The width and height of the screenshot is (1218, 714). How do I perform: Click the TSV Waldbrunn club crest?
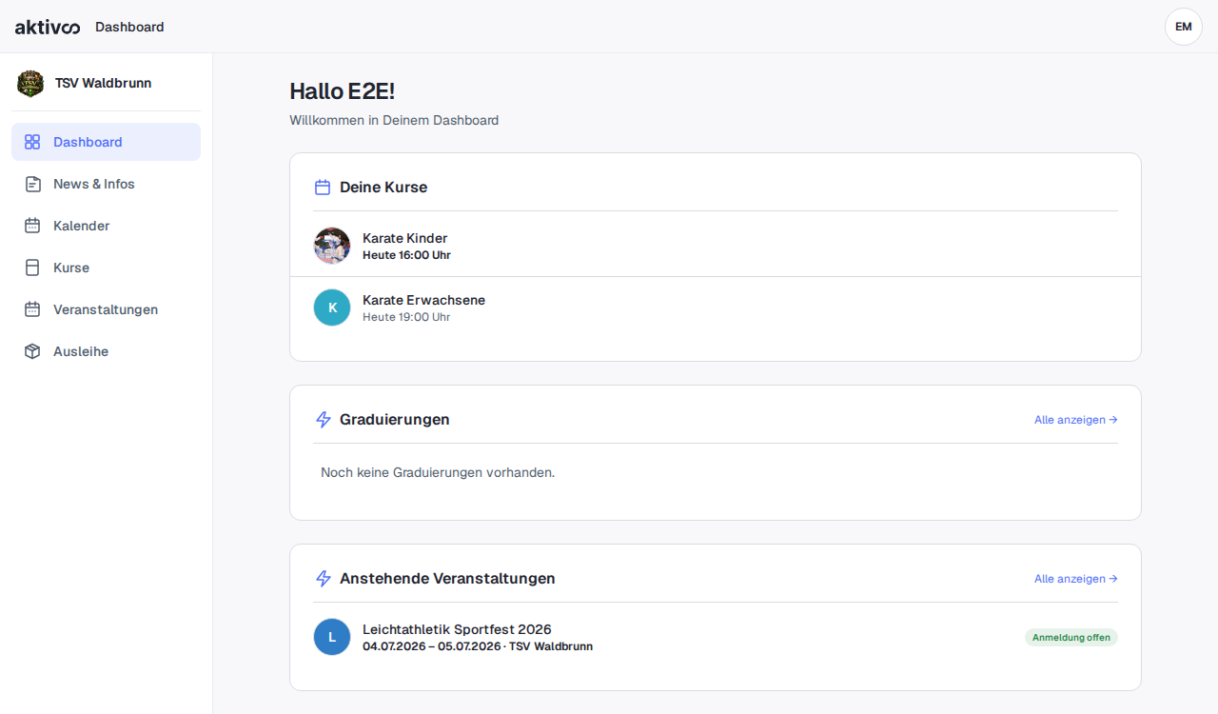pyautogui.click(x=30, y=84)
